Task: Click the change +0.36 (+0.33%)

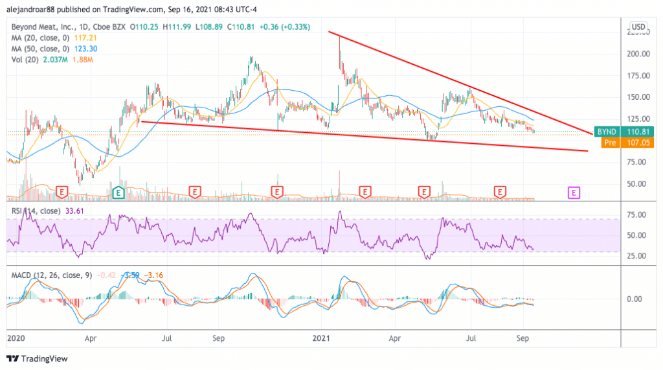Action: [285, 27]
